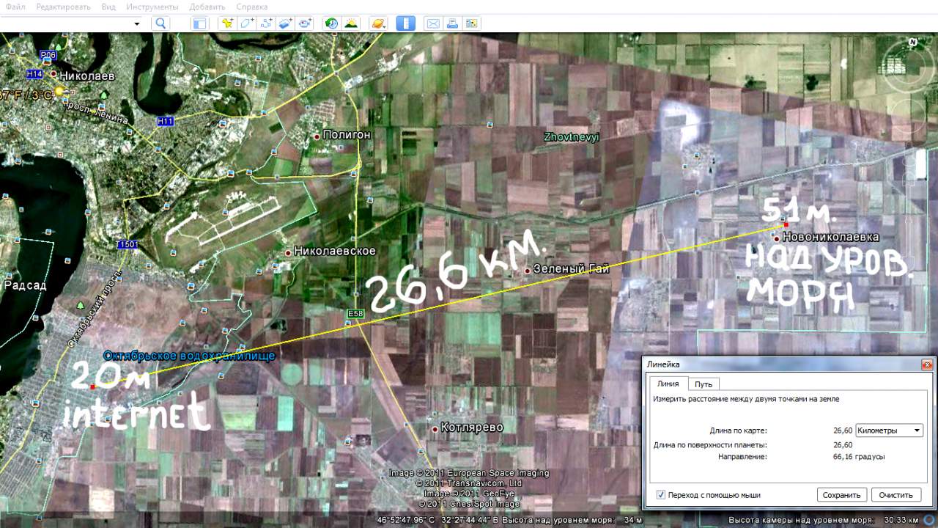Click the Новониколаевка place label
This screenshot has height=528, width=938.
click(830, 237)
